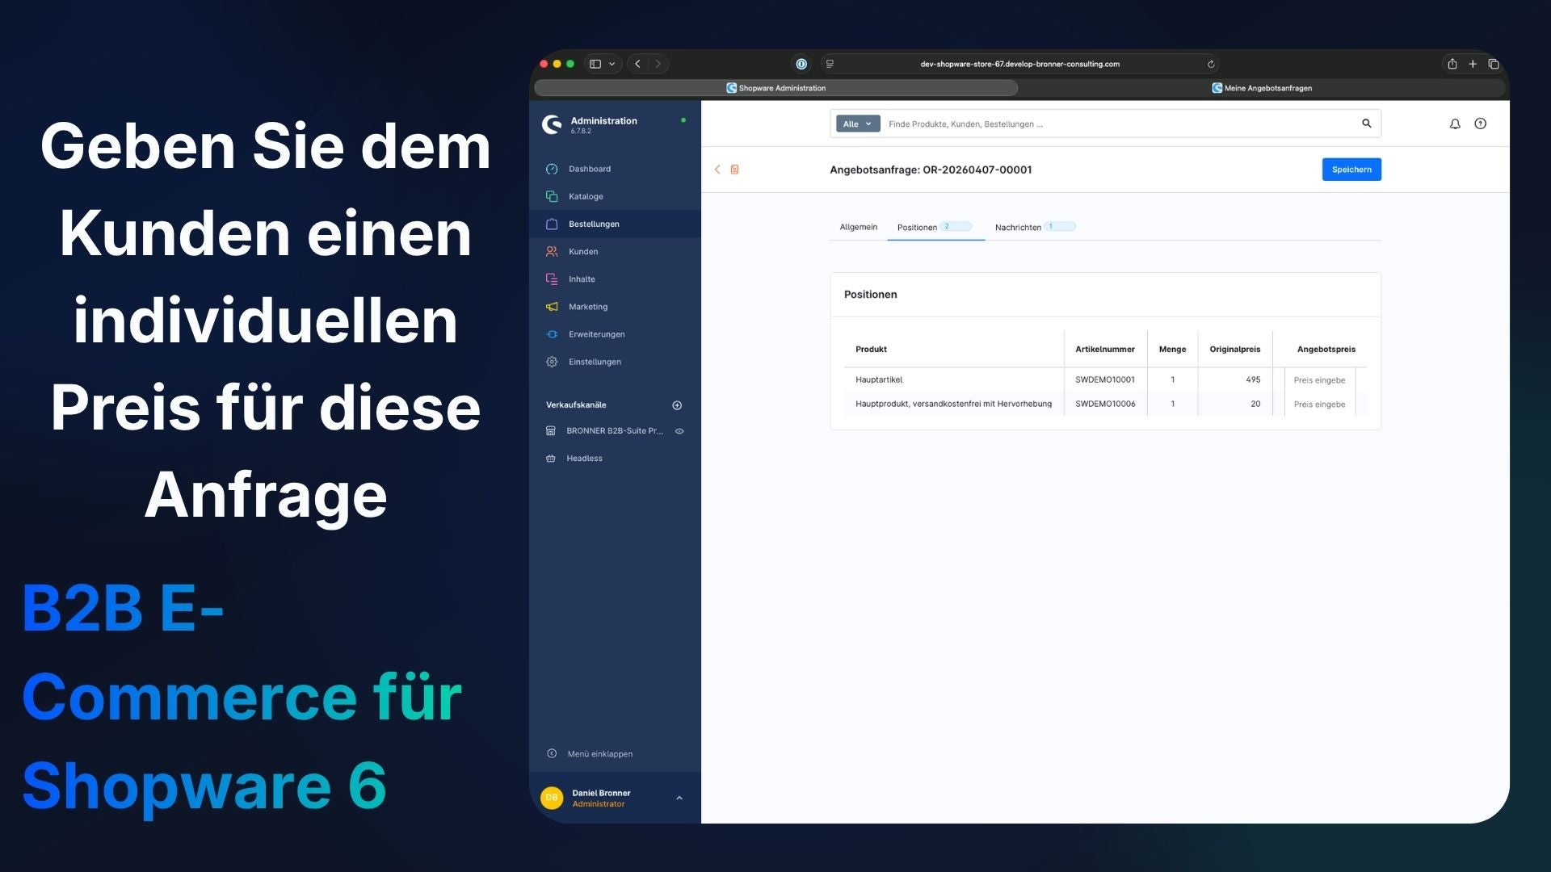
Task: Click the search field Finde Produkte, Kunden, Bestellungen
Action: [1119, 124]
